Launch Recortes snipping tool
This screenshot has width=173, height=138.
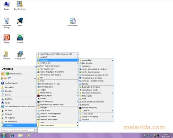click(97, 105)
